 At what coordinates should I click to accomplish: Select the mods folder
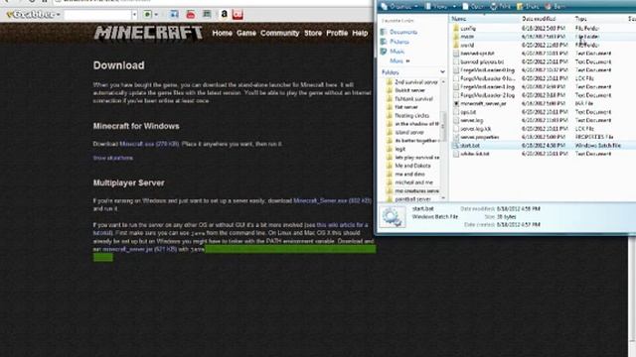[x=464, y=37]
